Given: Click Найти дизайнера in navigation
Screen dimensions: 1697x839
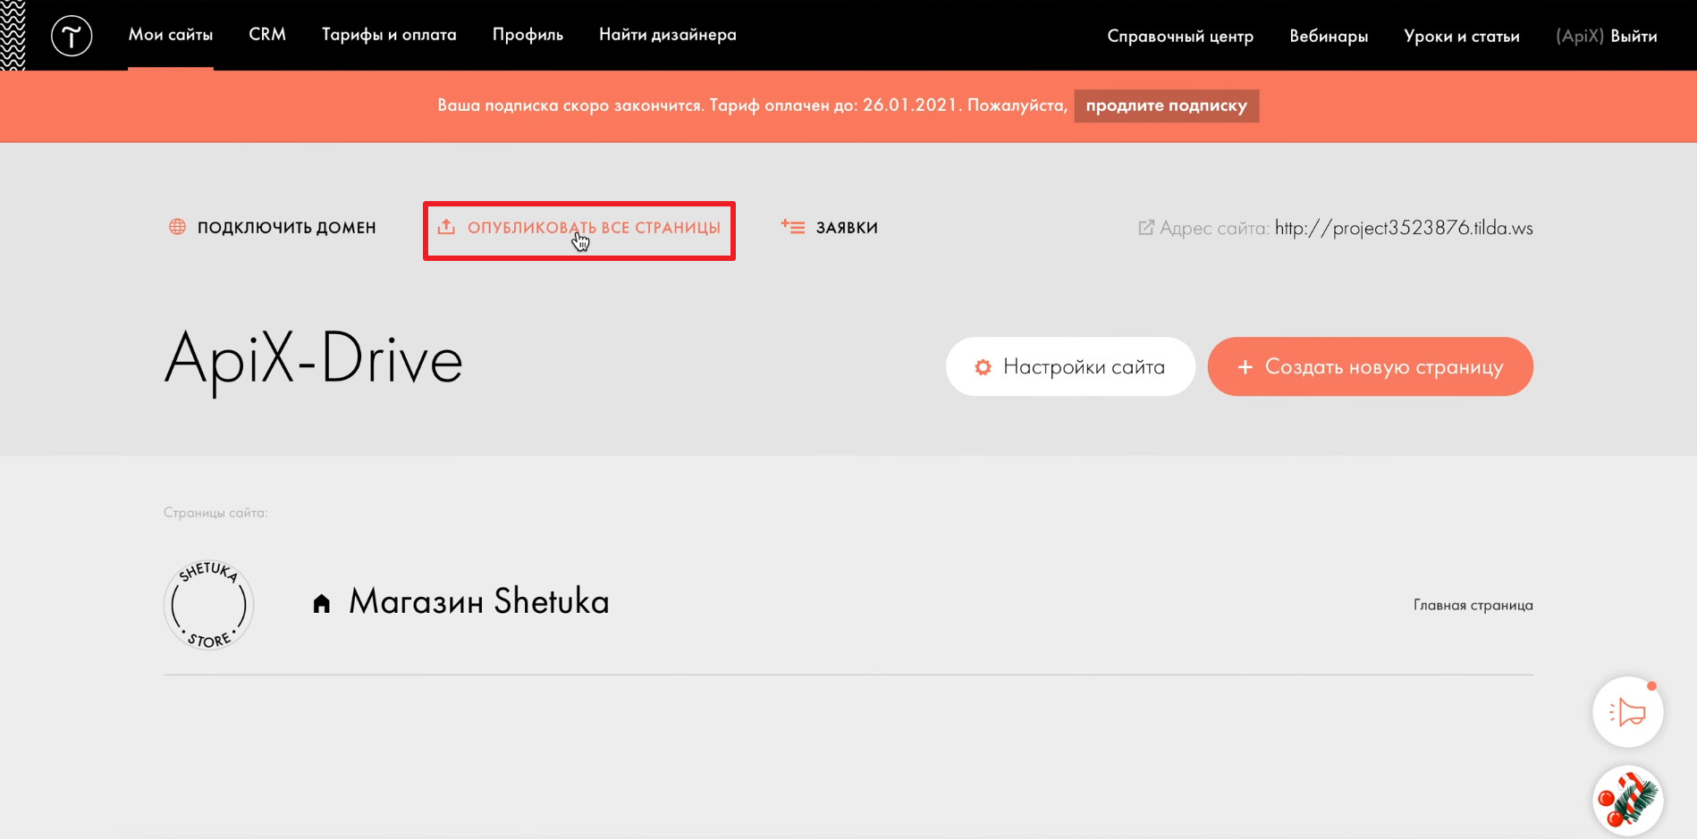Looking at the screenshot, I should coord(668,35).
